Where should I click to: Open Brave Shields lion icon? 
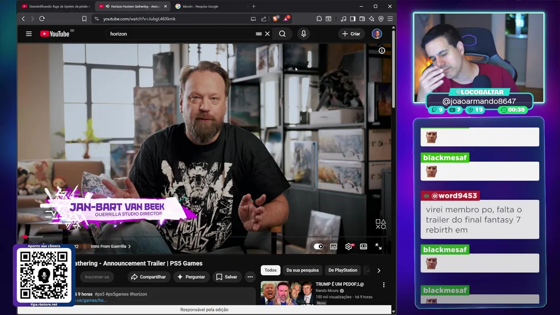click(x=276, y=18)
